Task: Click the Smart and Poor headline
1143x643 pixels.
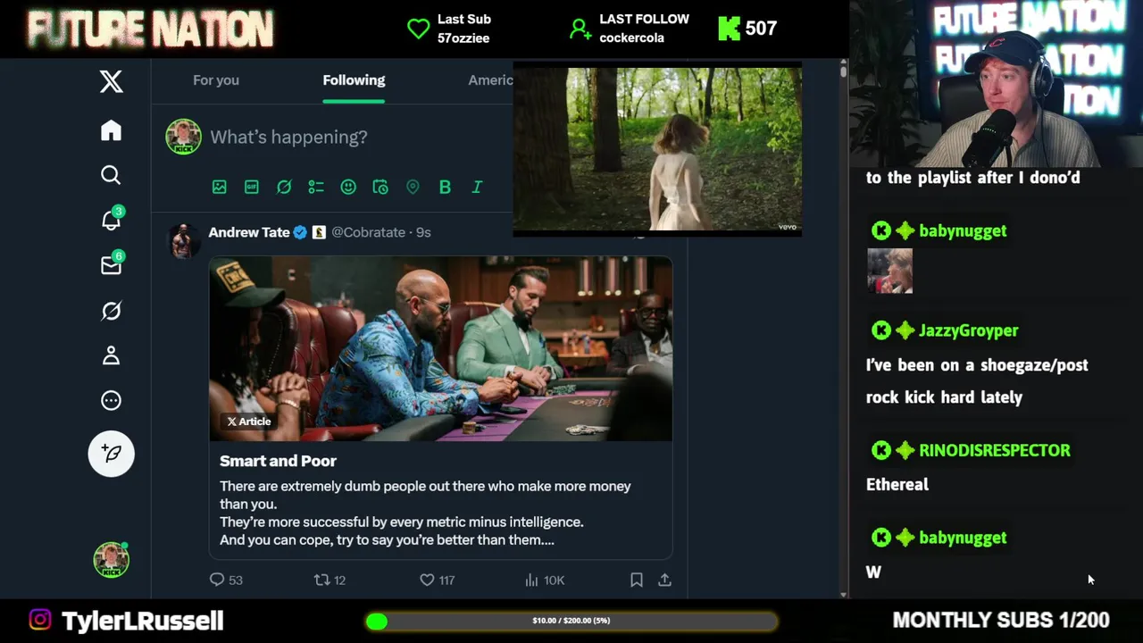Action: point(278,461)
